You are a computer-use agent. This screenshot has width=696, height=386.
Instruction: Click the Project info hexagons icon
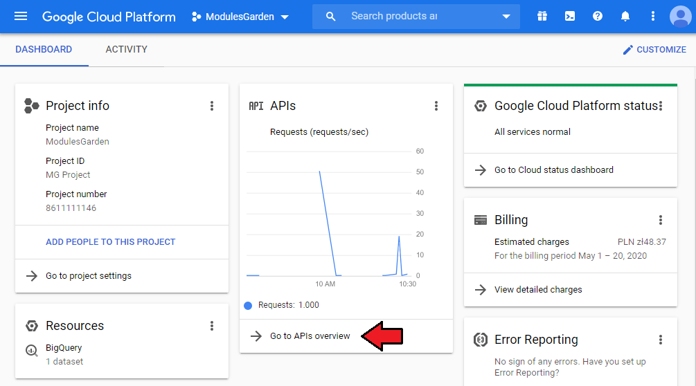pyautogui.click(x=32, y=106)
